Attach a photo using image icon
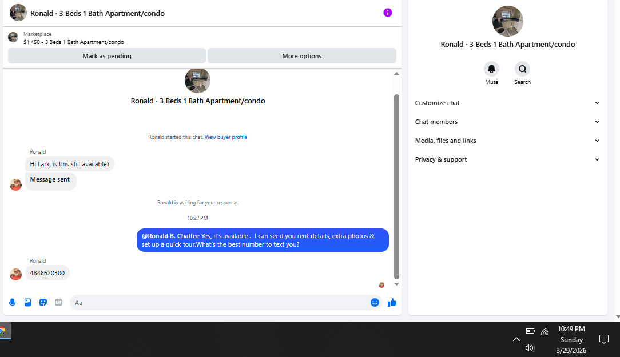 tap(27, 303)
